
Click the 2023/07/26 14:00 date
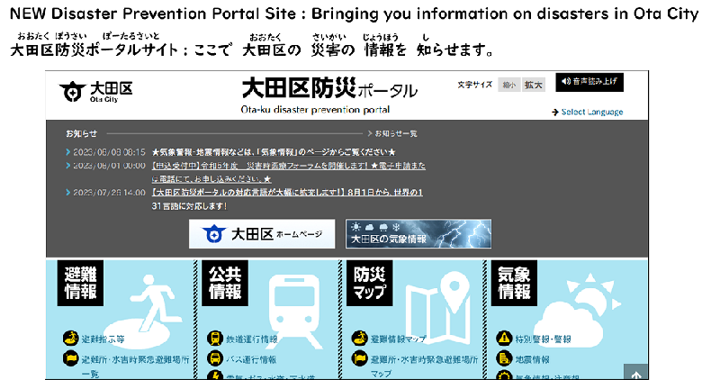pyautogui.click(x=109, y=193)
